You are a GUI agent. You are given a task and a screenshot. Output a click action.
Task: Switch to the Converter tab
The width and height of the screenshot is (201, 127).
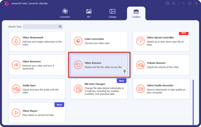pos(65,13)
